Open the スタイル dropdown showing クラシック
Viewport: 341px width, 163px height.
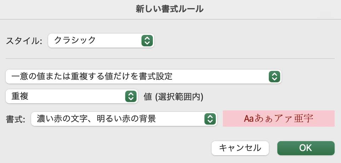(101, 41)
